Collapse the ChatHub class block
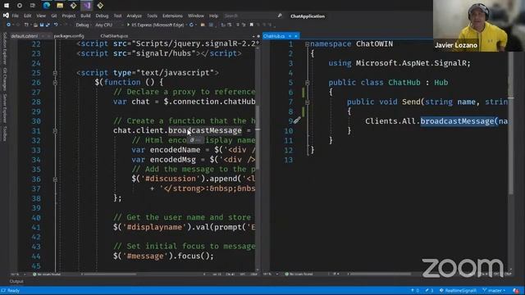This screenshot has height=295, width=525. 307,83
